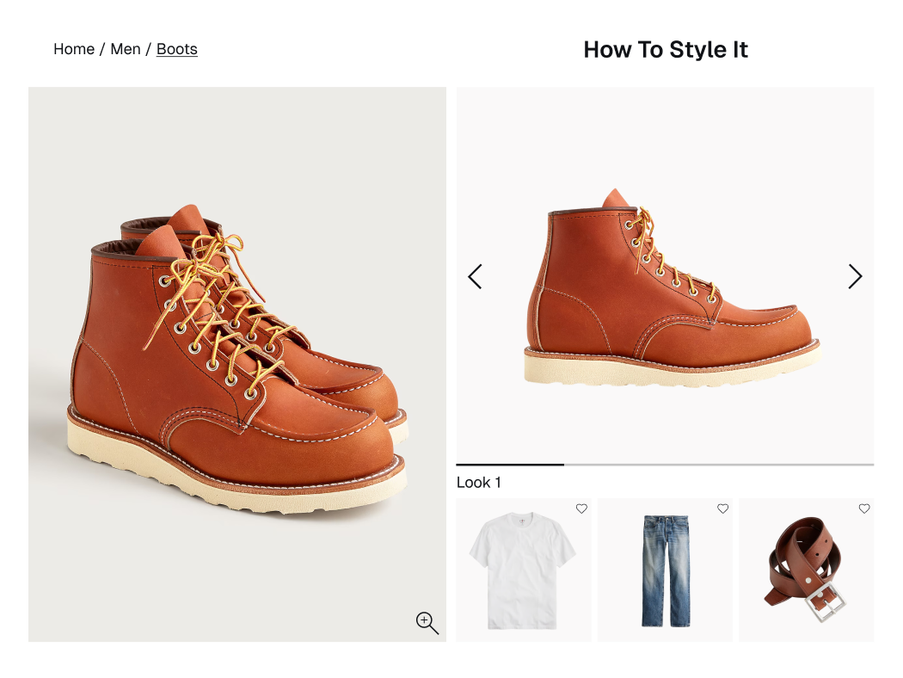Favorite the white t-shirt with heart icon

[581, 508]
